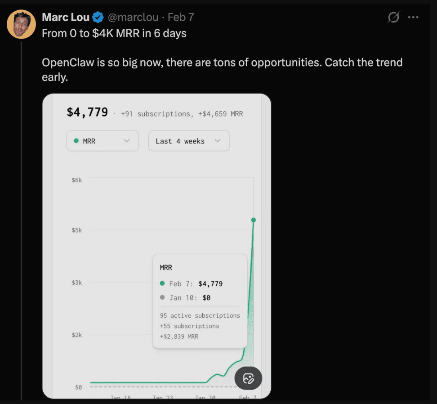The image size is (437, 404).
Task: Click the Grok actions icon on the tweet
Action: (x=393, y=17)
